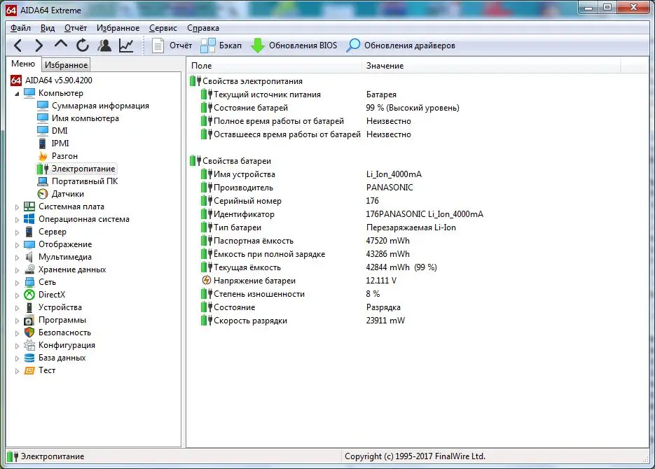Click the Системная плата motherboard icon
This screenshot has height=469, width=655.
(29, 206)
